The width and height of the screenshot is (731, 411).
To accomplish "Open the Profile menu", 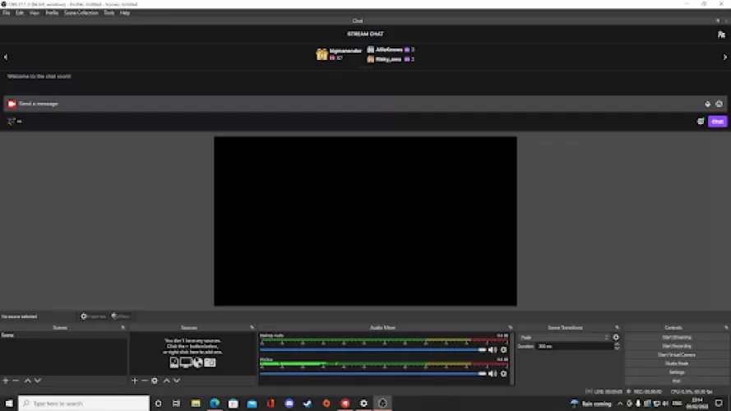I will pyautogui.click(x=52, y=13).
